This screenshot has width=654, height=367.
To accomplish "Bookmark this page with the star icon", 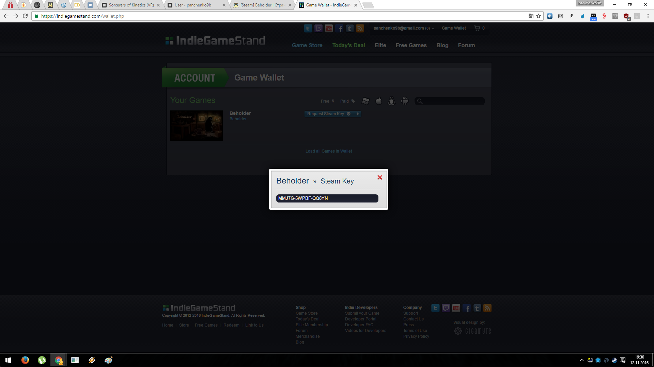I will point(539,16).
